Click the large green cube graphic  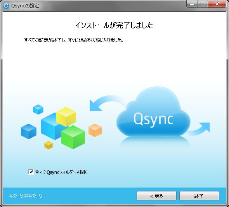tap(73, 137)
